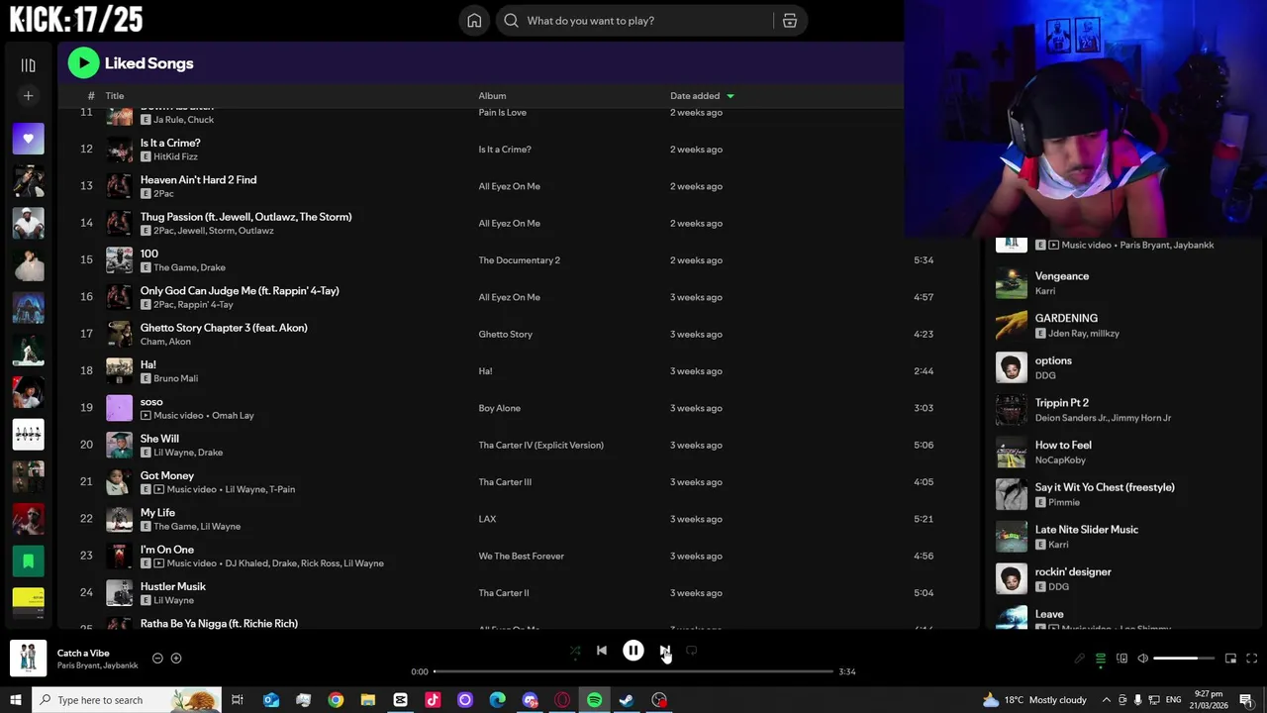Open Paris Bryant, Jaybankk artist link in player

[x=97, y=665]
